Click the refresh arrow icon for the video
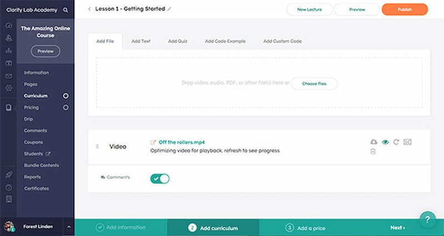This screenshot has height=236, width=444. point(396,142)
